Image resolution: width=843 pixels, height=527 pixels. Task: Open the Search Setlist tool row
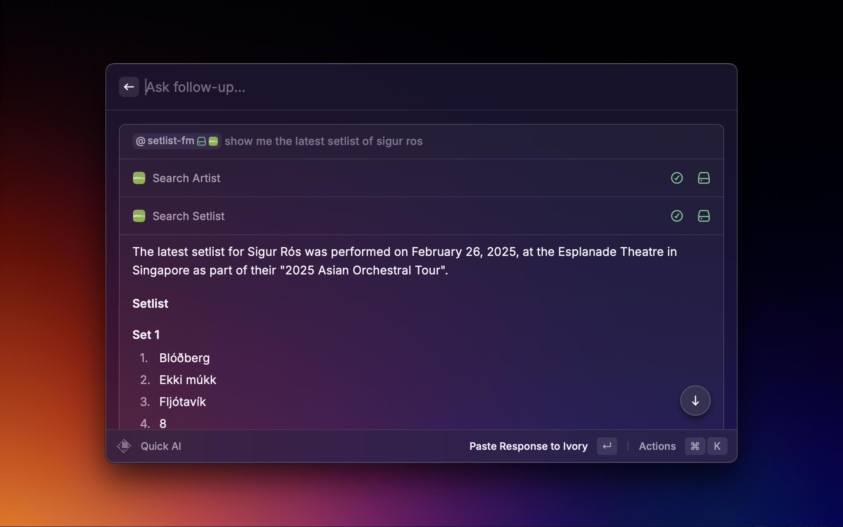pyautogui.click(x=421, y=216)
